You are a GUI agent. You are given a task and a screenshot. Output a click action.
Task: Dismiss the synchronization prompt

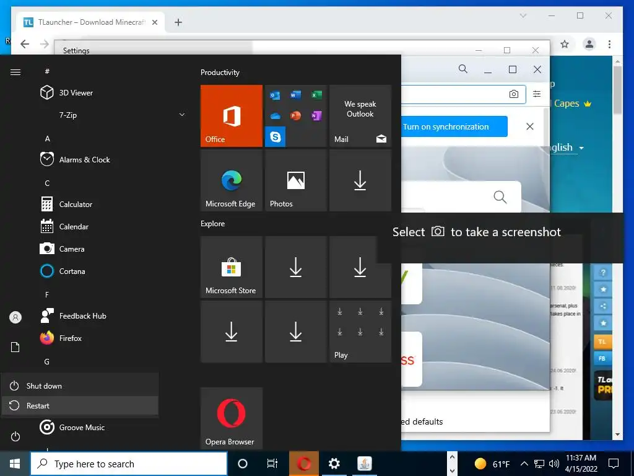coord(530,126)
